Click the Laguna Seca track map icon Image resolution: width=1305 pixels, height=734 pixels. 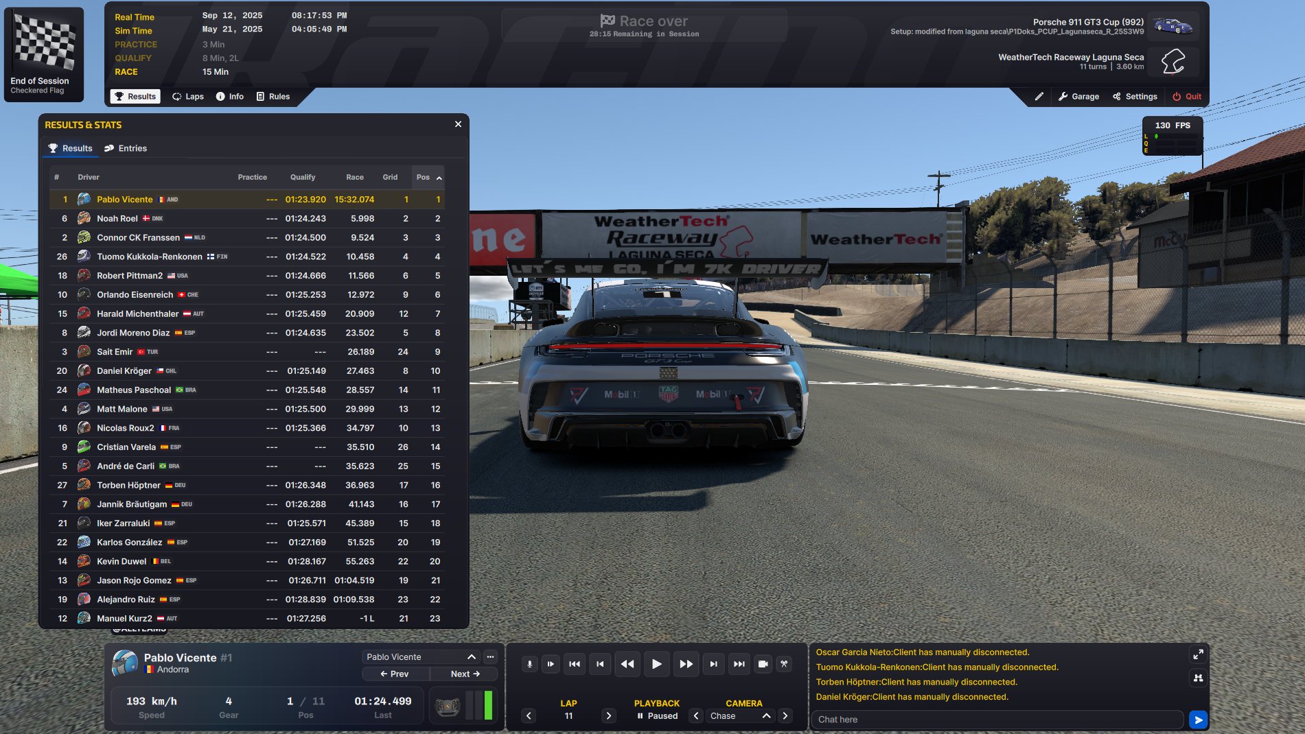point(1173,62)
